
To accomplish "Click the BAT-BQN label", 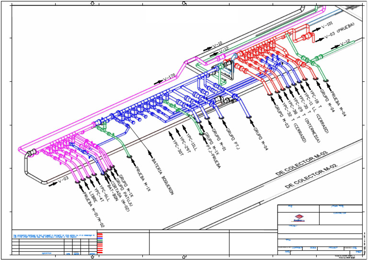I will (x=112, y=192).
